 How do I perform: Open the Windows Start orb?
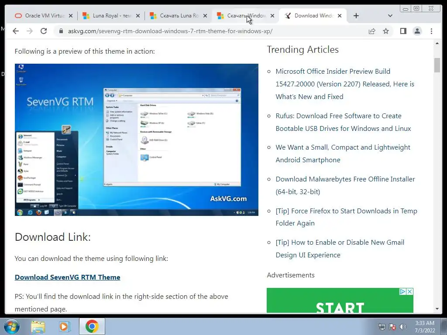(12, 326)
